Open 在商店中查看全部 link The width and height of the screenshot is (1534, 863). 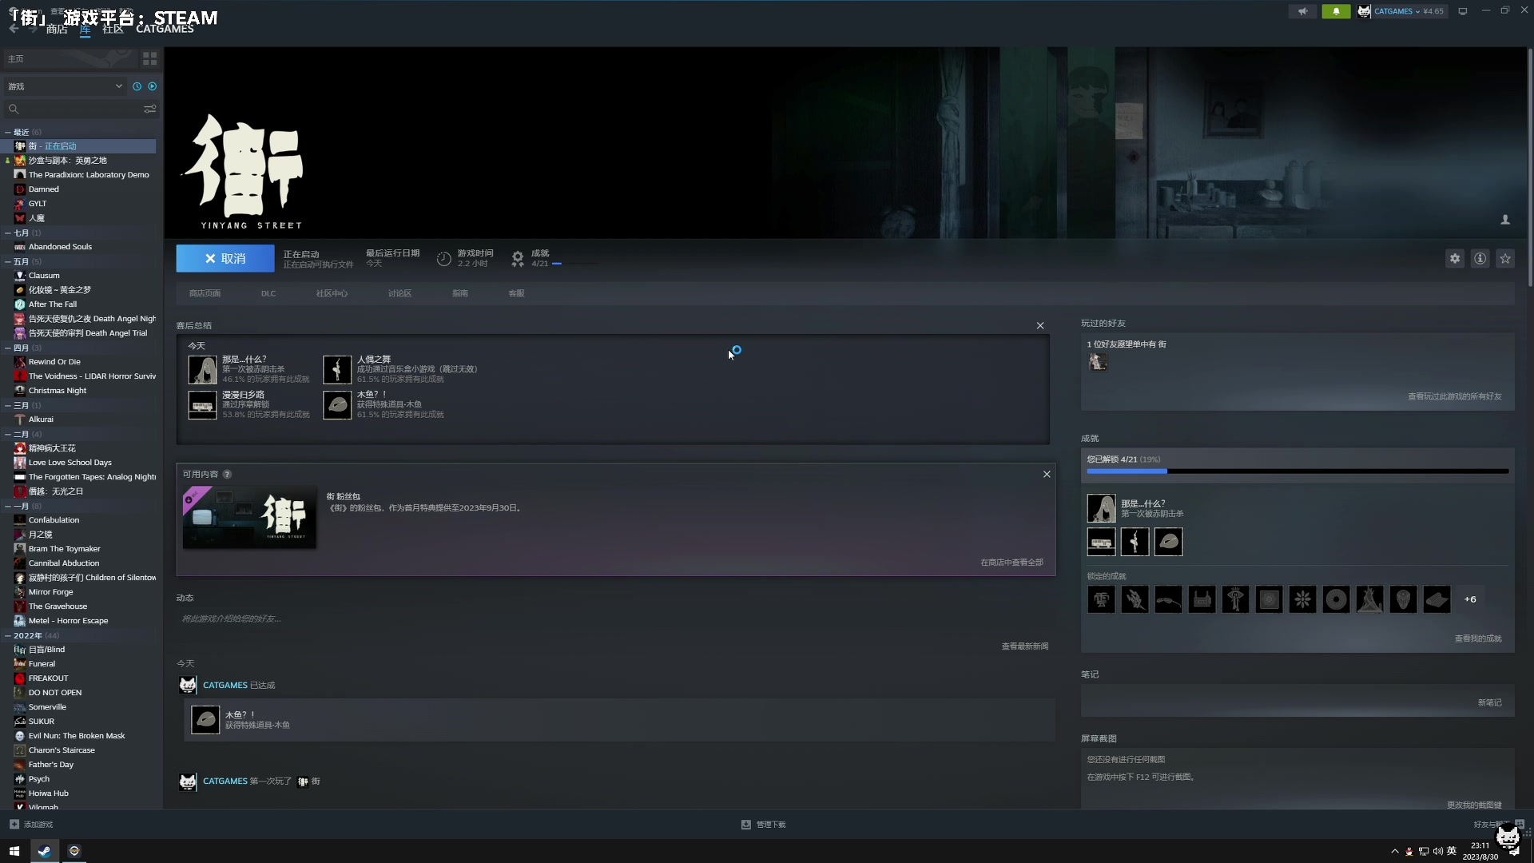1011,563
